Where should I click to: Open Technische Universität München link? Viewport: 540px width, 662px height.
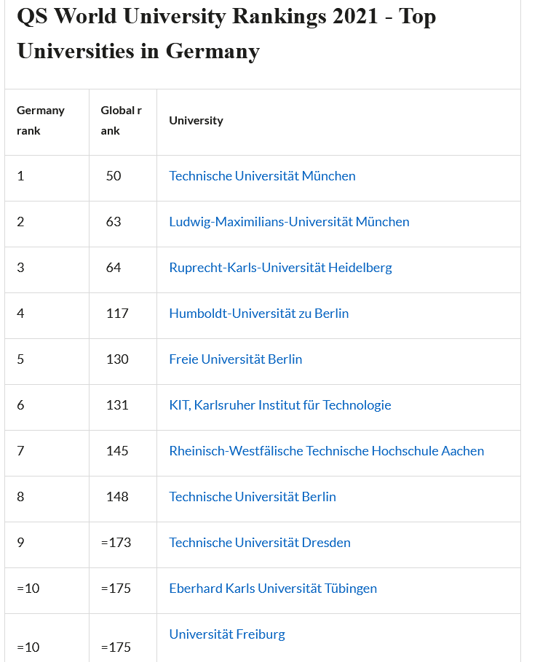[262, 176]
